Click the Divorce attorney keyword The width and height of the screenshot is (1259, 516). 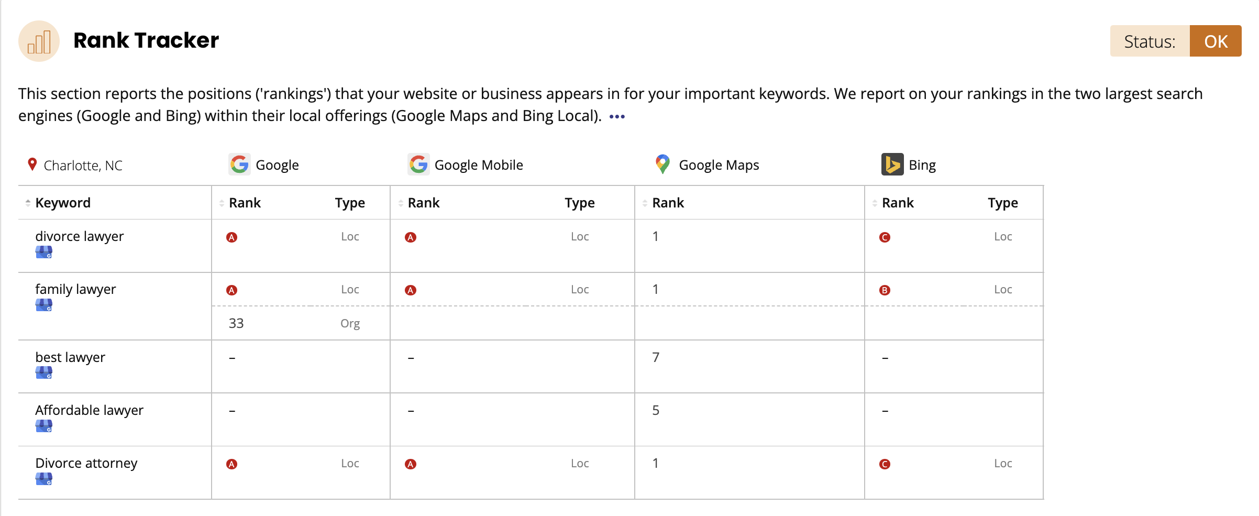coord(86,463)
